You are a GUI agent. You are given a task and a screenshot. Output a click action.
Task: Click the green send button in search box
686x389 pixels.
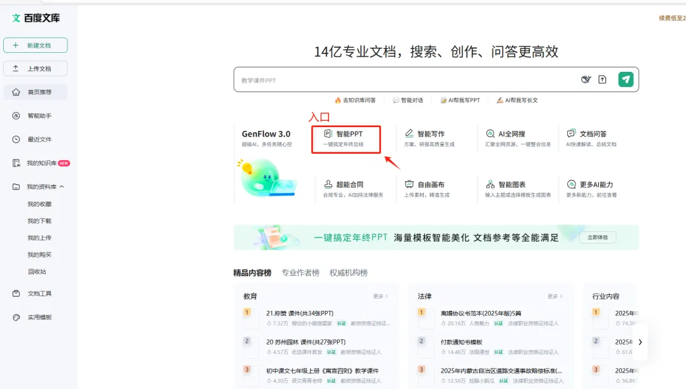626,79
